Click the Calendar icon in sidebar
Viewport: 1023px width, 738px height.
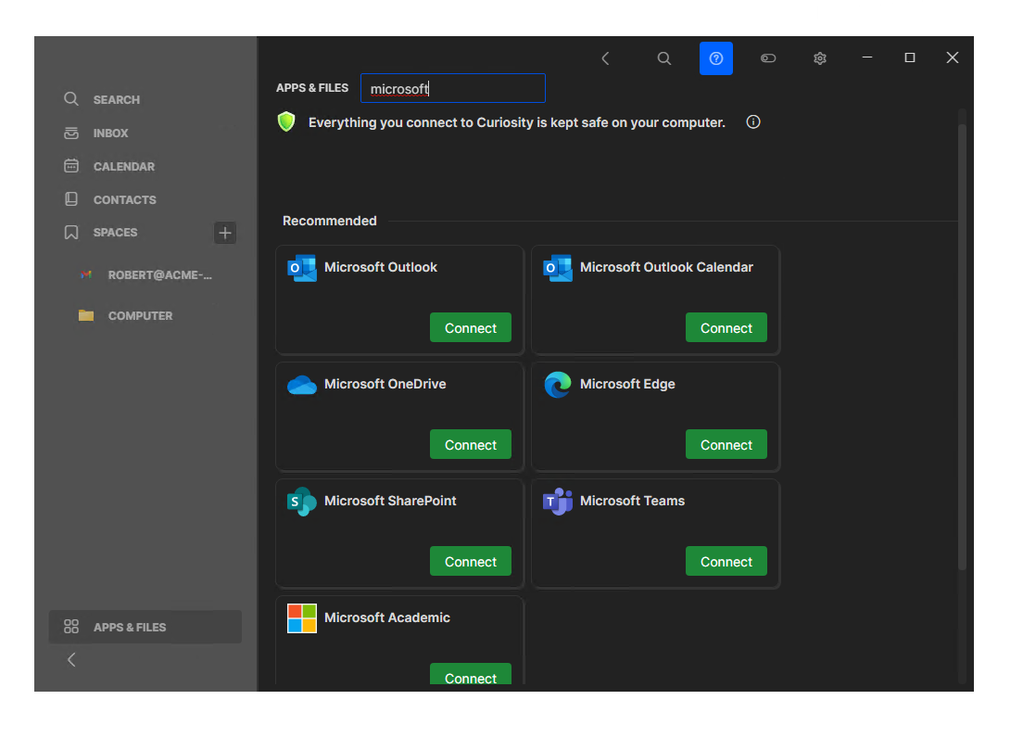click(x=71, y=166)
